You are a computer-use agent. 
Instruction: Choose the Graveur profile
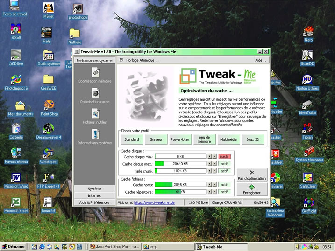[x=156, y=139]
